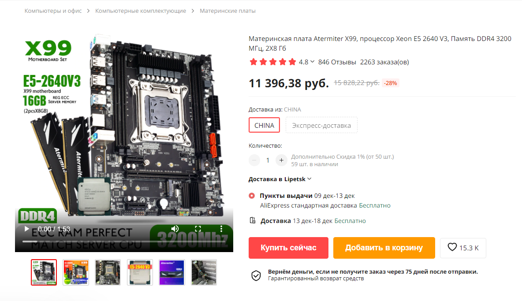
Task: Select Пункты выдачи delivery radio button
Action: coord(252,196)
